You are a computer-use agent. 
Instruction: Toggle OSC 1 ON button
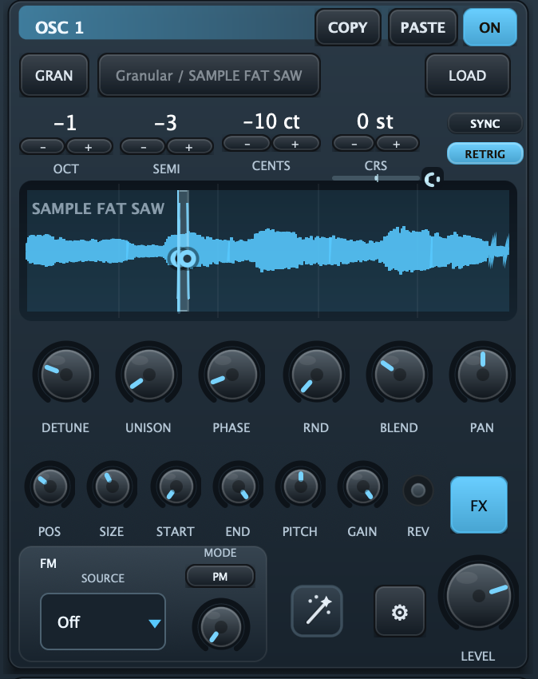click(489, 27)
